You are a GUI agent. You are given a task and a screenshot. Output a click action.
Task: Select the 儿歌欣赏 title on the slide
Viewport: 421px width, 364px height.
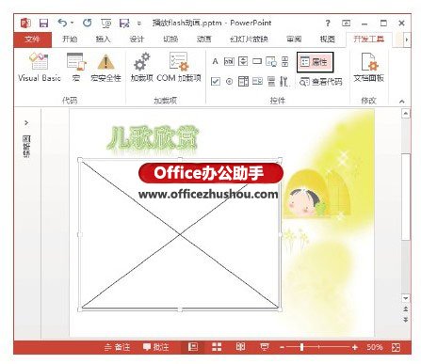153,138
